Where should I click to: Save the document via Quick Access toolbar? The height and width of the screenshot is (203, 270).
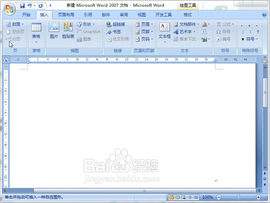point(22,6)
